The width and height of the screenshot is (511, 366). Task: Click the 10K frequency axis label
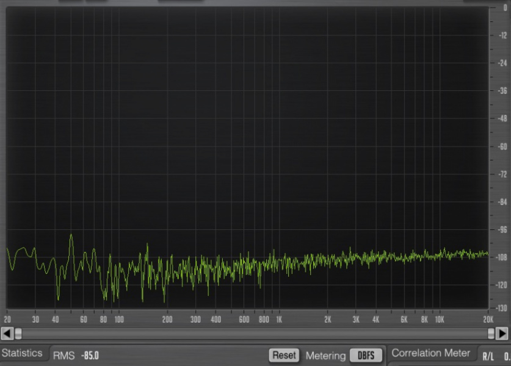click(440, 320)
